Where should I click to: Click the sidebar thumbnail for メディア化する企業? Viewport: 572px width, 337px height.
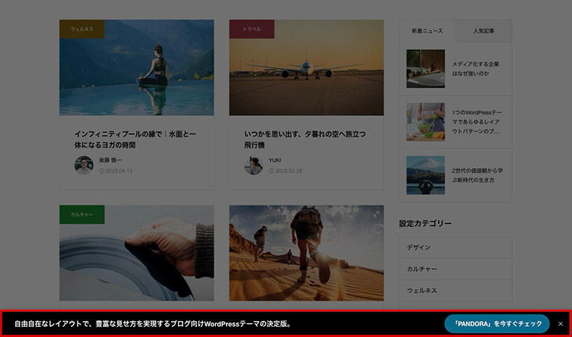pyautogui.click(x=426, y=69)
